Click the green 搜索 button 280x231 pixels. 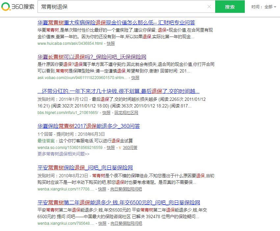coord(230,7)
